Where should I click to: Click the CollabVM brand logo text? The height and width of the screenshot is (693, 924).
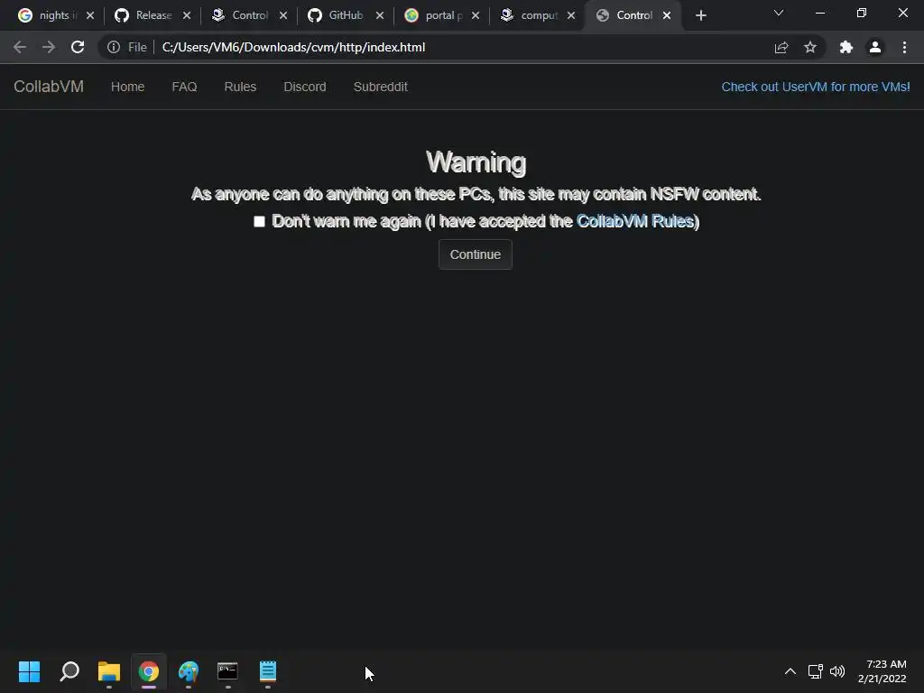click(49, 87)
